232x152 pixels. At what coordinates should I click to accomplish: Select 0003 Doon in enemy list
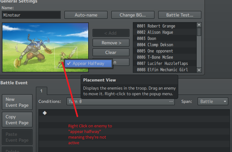click(165, 38)
